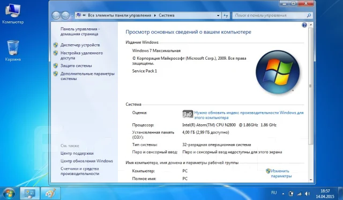Click the Refresh button next to address bar

coord(226,15)
